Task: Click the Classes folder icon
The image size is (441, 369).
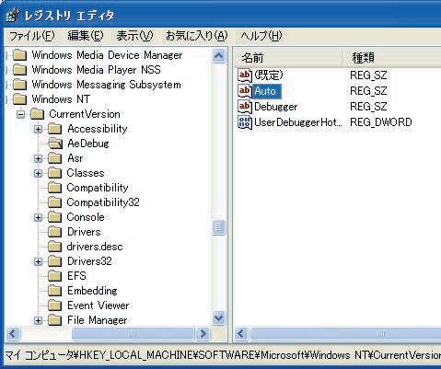Action: pos(55,173)
